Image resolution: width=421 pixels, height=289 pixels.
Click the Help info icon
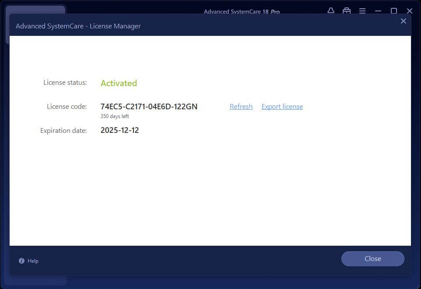pyautogui.click(x=21, y=261)
